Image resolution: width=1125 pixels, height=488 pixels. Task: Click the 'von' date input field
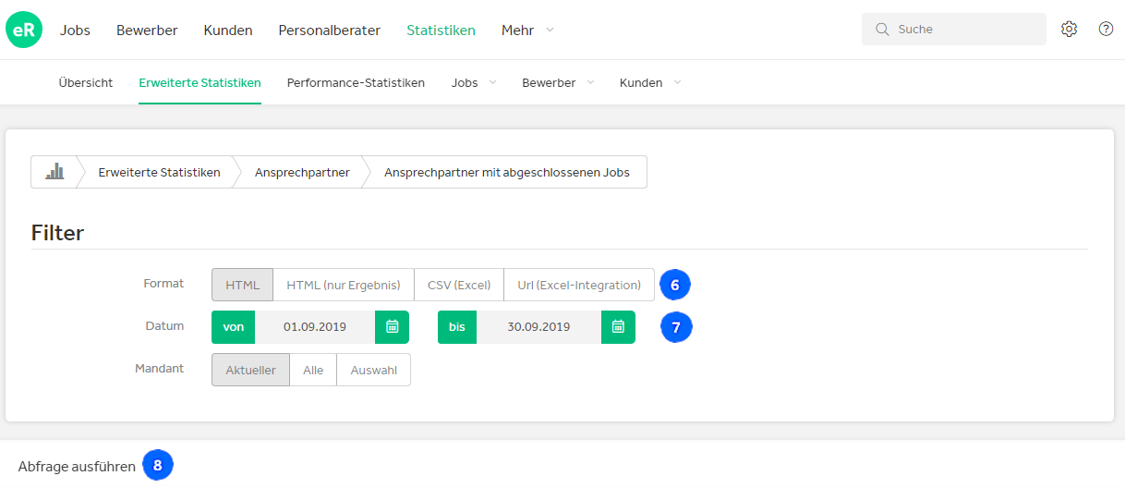coord(315,326)
